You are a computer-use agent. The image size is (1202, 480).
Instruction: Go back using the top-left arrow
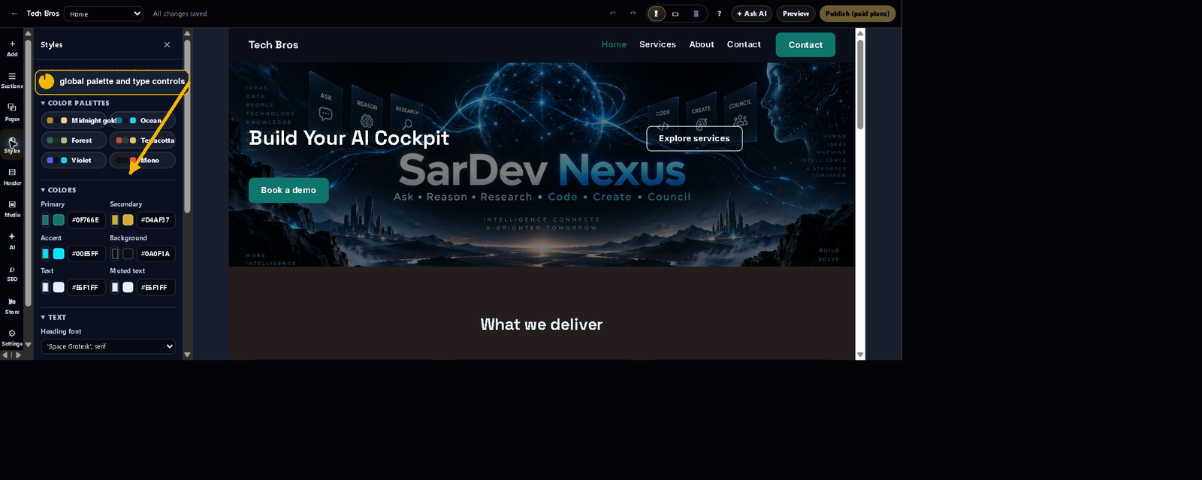point(14,14)
